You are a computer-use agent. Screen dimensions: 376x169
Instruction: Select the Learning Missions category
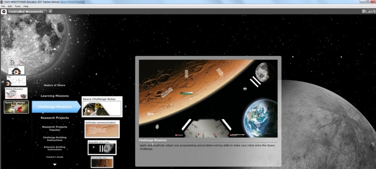pos(55,96)
